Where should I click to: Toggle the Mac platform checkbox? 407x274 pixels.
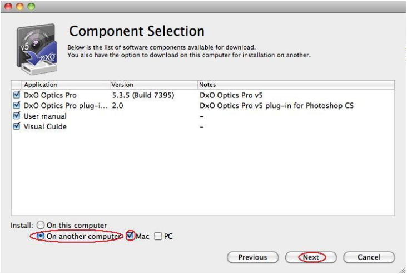point(130,236)
